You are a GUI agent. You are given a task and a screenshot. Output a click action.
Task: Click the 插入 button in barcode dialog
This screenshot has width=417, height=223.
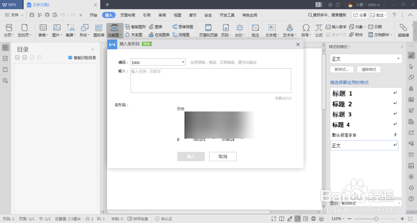tap(191, 157)
